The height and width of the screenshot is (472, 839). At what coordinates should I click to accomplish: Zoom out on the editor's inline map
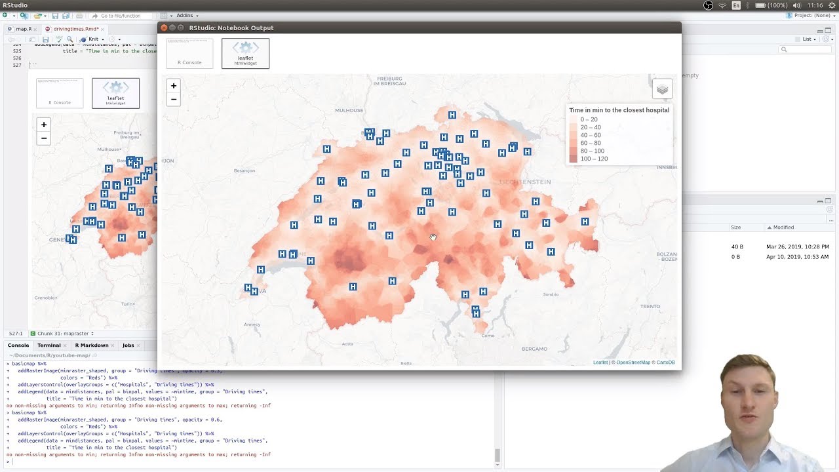tap(44, 138)
